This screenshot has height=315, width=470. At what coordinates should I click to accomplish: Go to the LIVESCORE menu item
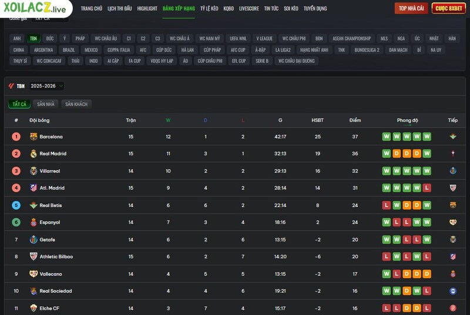(x=249, y=9)
